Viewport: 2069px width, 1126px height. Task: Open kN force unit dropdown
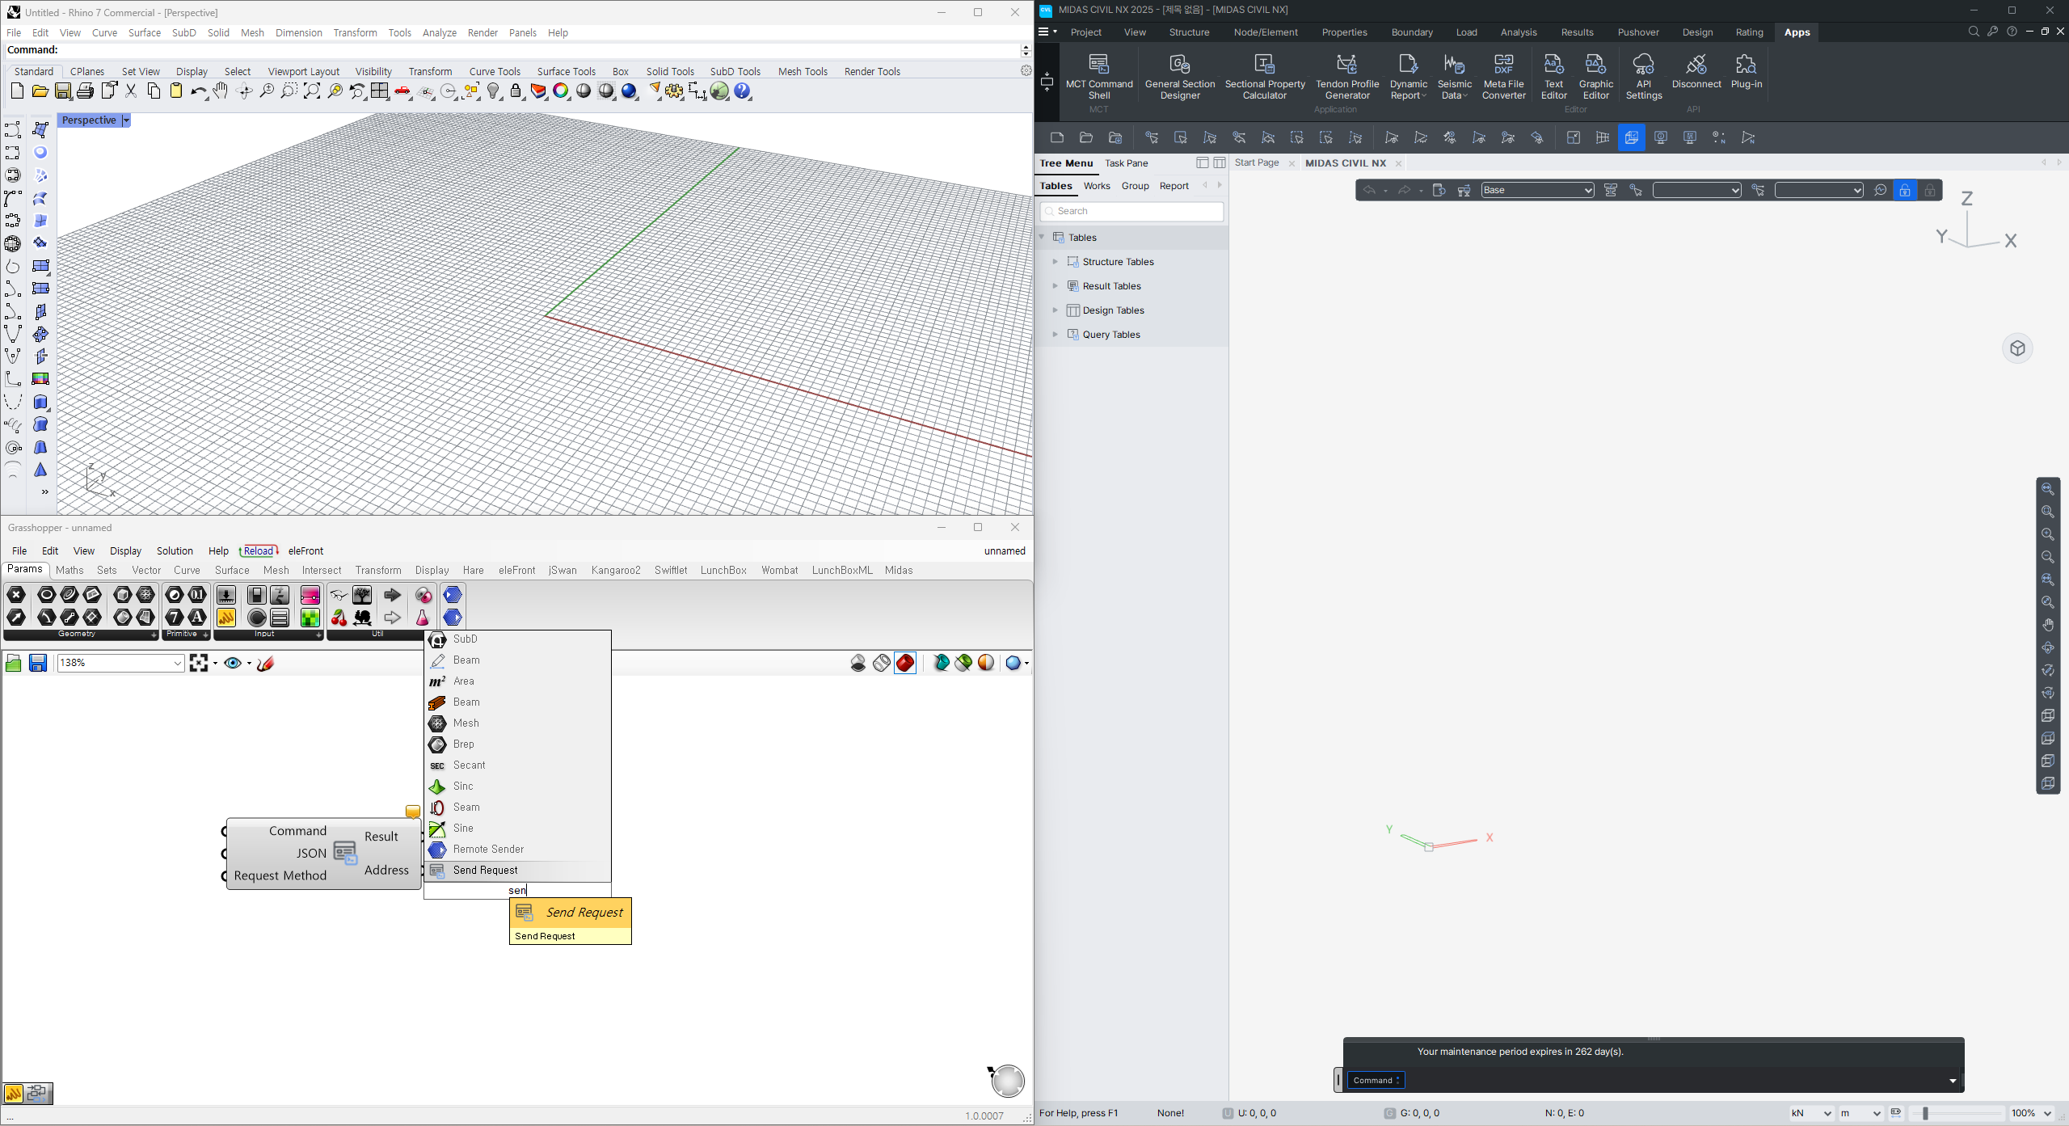point(1811,1113)
